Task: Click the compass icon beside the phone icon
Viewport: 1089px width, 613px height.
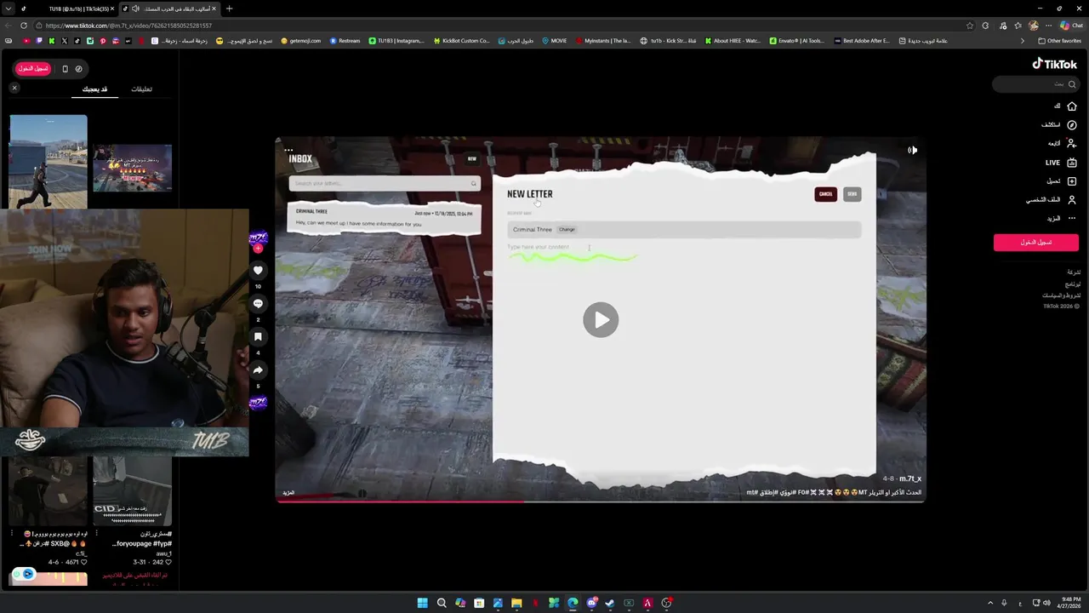Action: (x=78, y=69)
